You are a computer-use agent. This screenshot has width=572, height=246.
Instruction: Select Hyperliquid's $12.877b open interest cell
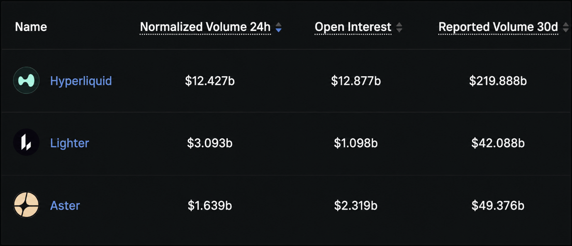tap(356, 81)
